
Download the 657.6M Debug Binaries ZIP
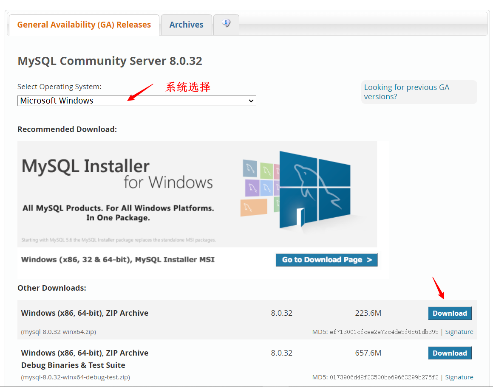click(x=450, y=353)
